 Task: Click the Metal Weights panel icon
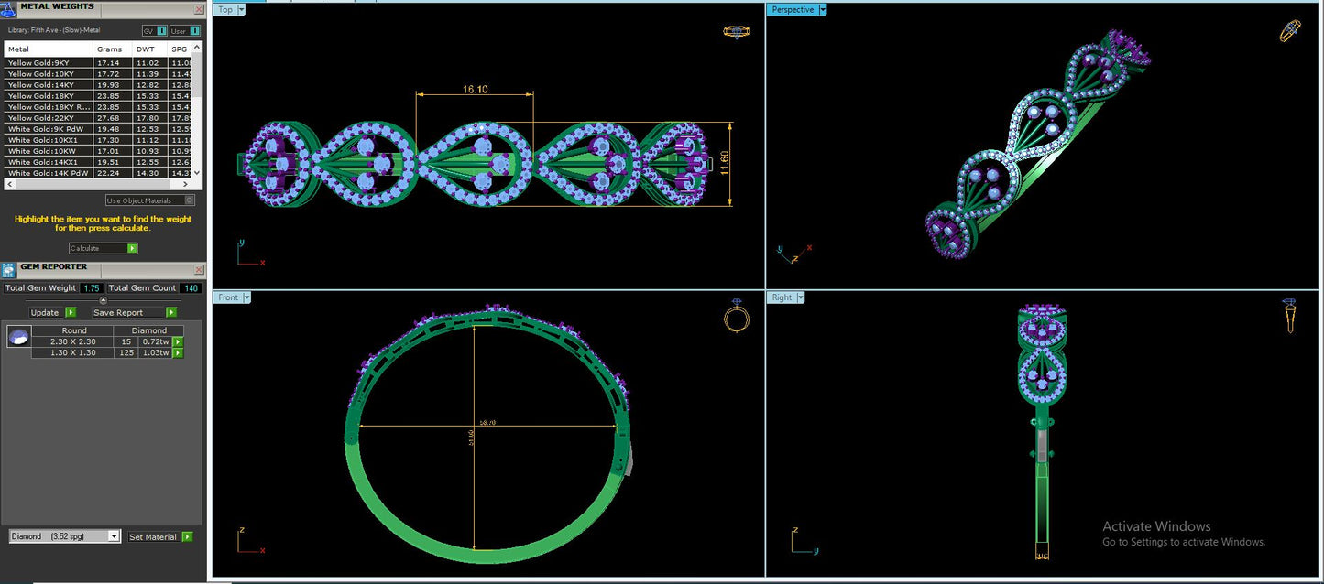(8, 8)
